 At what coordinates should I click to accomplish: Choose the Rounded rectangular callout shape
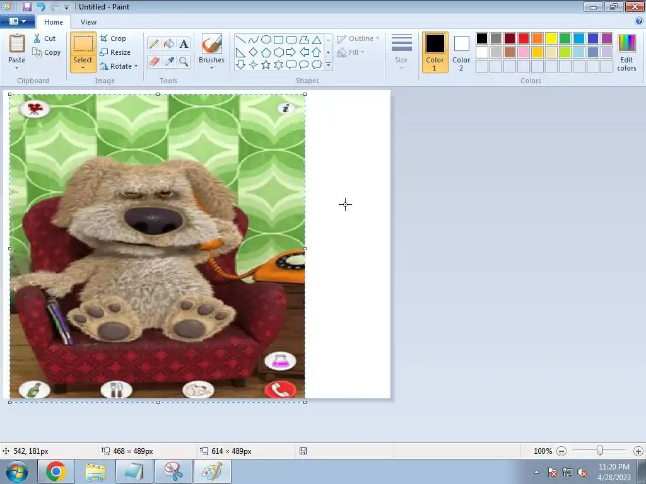pos(291,65)
